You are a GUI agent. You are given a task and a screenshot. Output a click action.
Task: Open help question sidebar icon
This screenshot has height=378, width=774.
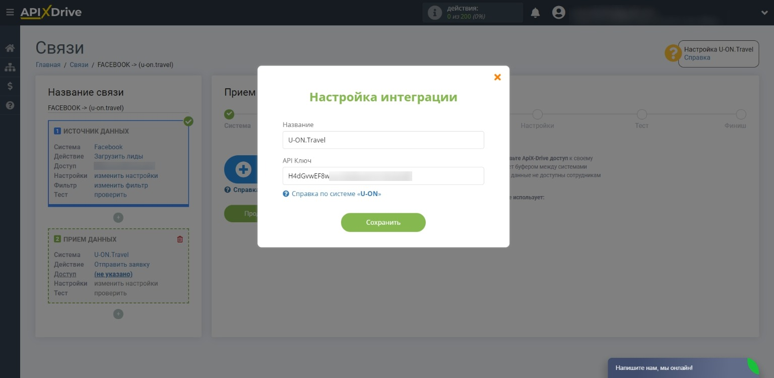pyautogui.click(x=10, y=105)
